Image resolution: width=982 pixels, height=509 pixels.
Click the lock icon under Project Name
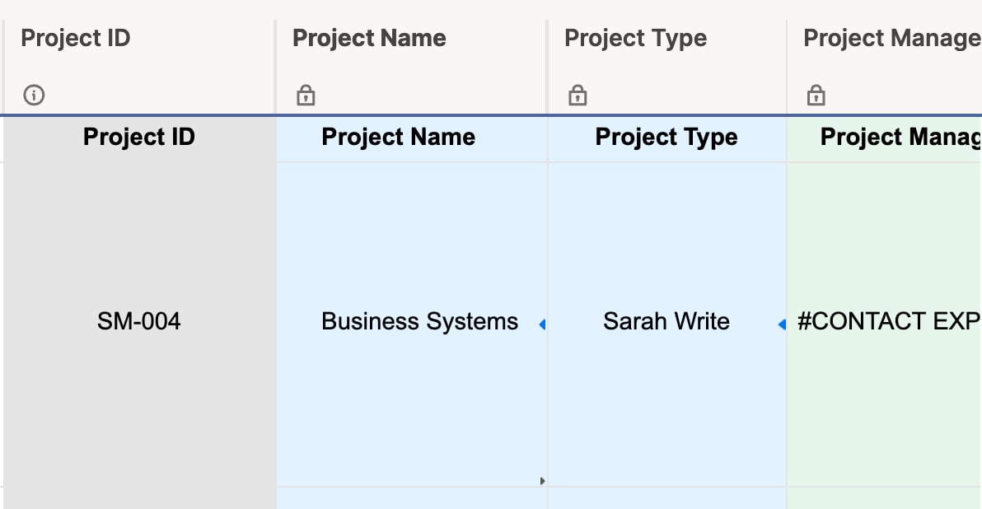coord(305,95)
